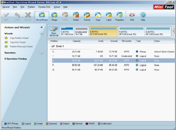The height and width of the screenshot is (130, 176).
Task: Open the Dynamic Disk menu
Action: point(44,7)
